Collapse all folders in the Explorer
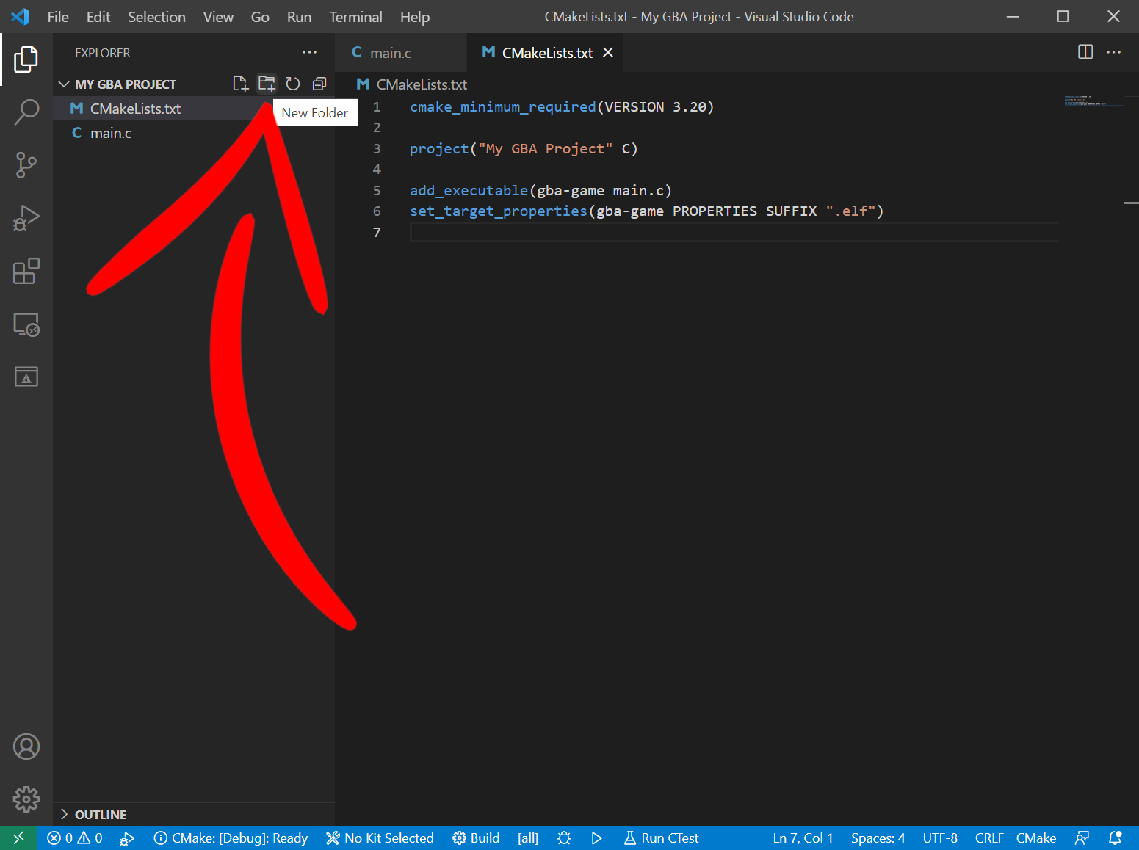 [319, 83]
